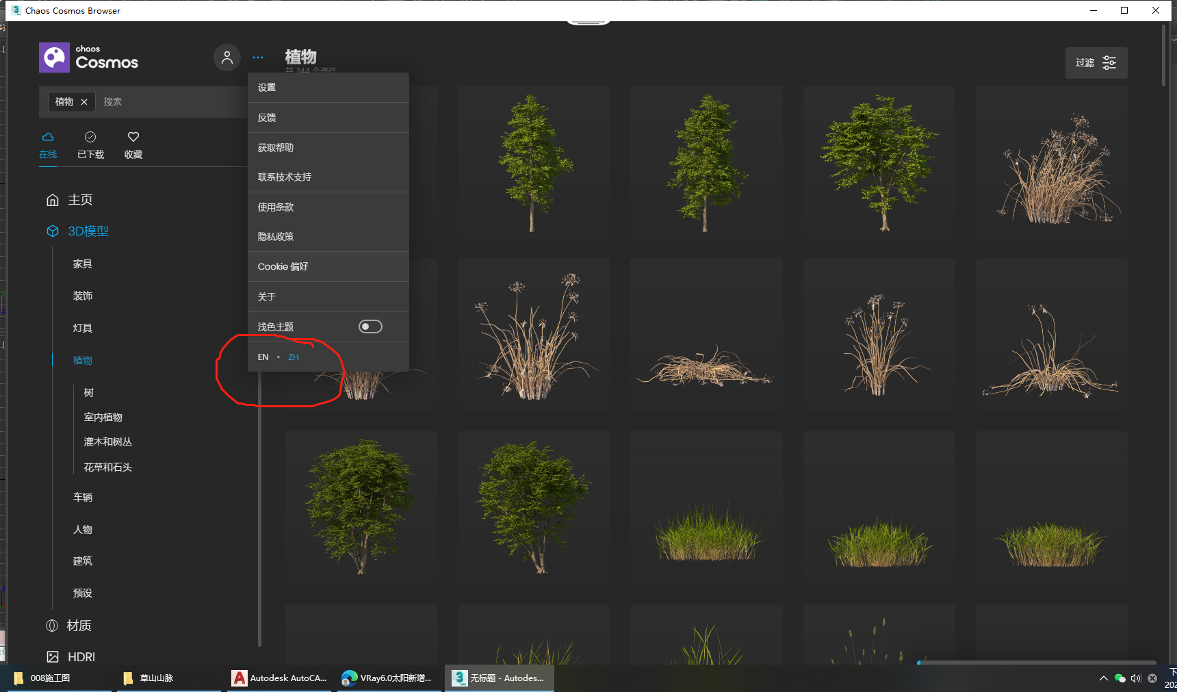Switch language to ZH
The width and height of the screenshot is (1177, 692).
pyautogui.click(x=294, y=357)
